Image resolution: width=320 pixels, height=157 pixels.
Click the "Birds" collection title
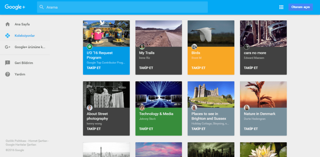pyautogui.click(x=196, y=53)
